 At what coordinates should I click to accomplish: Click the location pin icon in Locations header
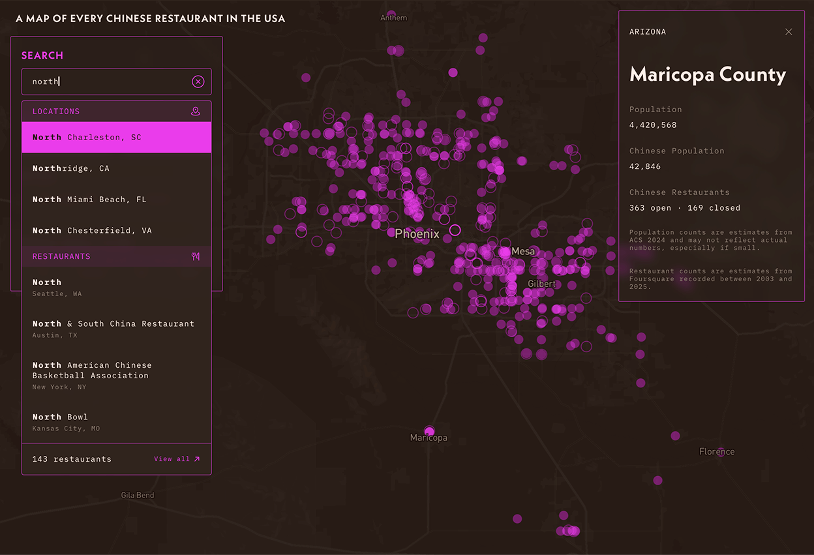coord(196,112)
